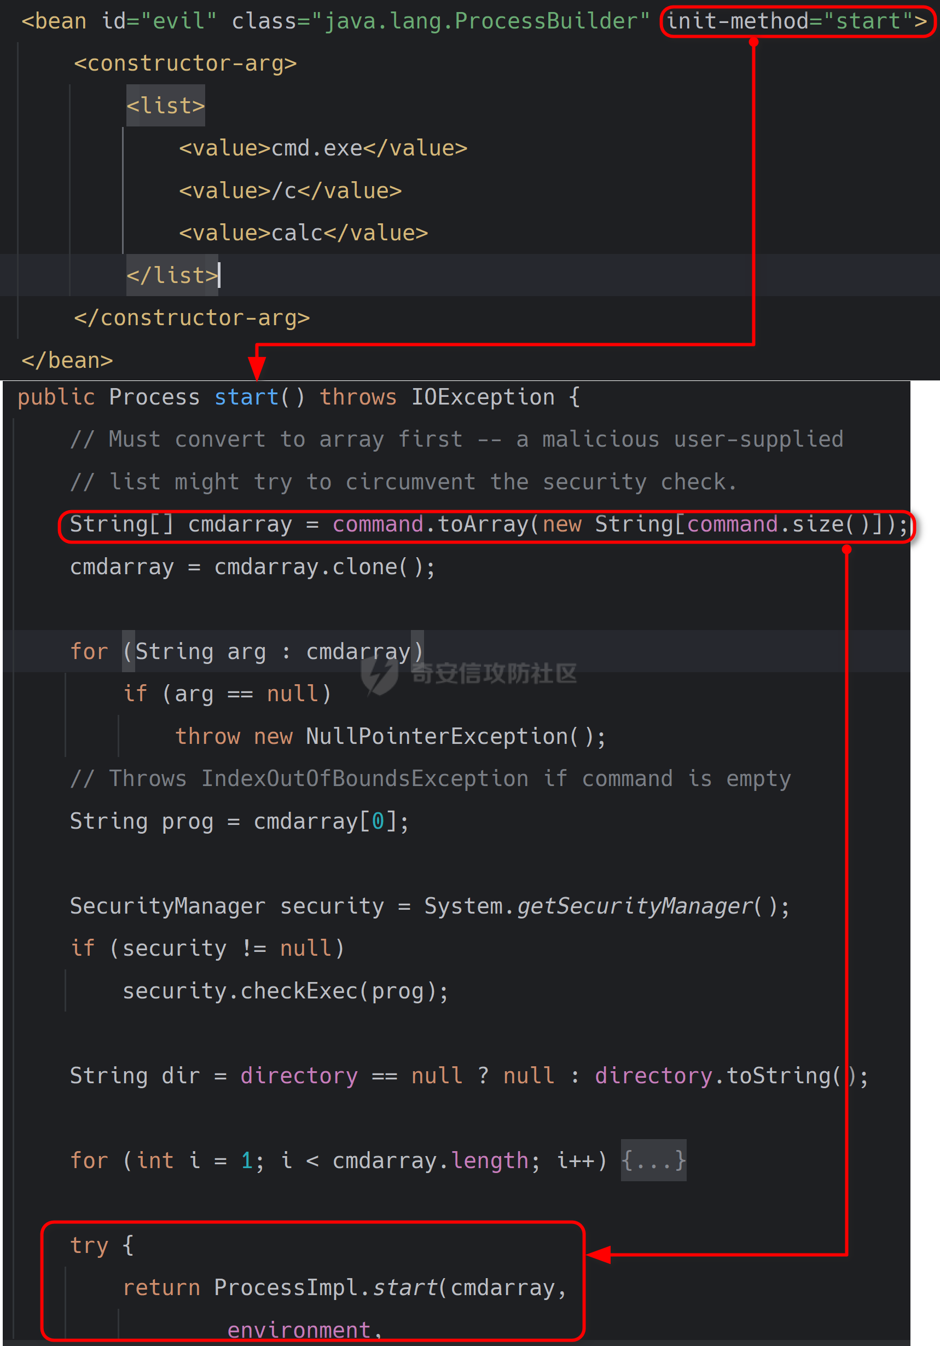Viewport: 940px width, 1346px height.
Task: Click the closing </list> tag
Action: coord(172,275)
